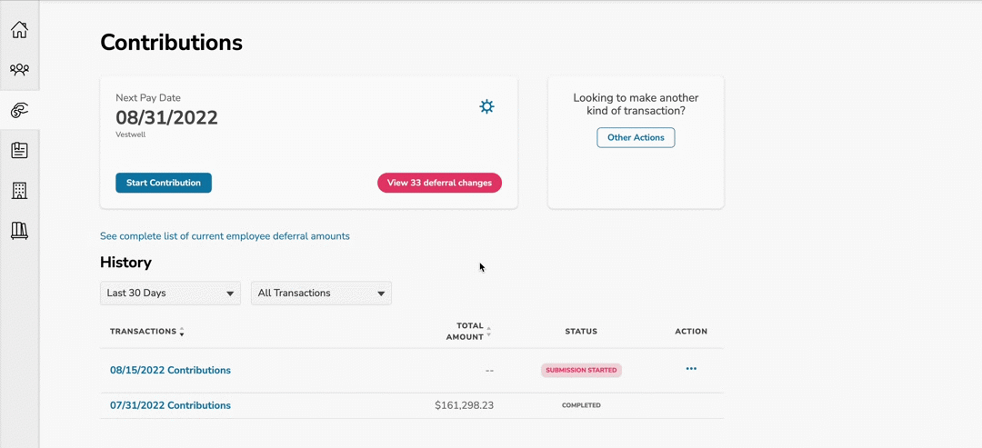Open the Employees section in sidebar
982x448 pixels.
coord(19,69)
